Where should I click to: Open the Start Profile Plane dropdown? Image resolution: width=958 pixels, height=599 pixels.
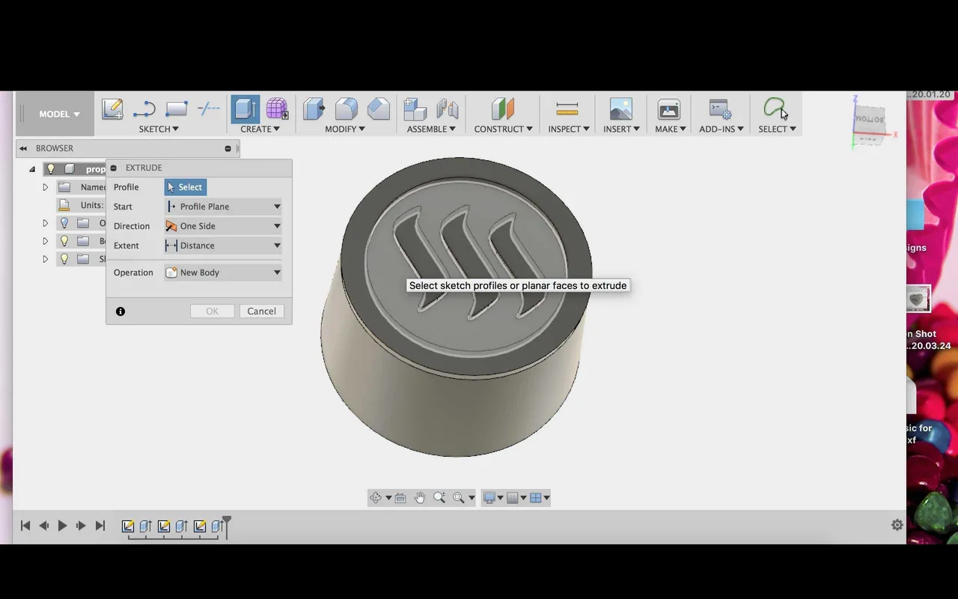pos(223,207)
